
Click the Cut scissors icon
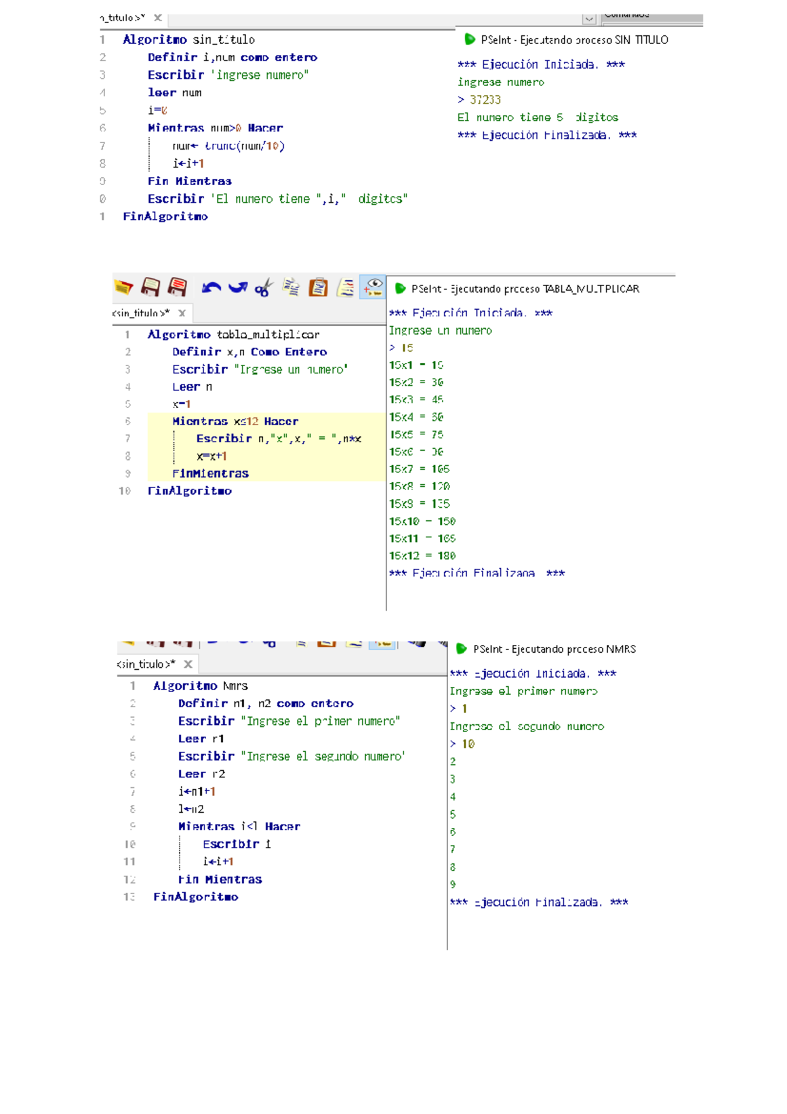pos(264,287)
